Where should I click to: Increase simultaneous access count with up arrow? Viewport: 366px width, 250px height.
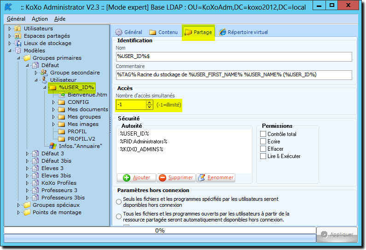pos(149,102)
